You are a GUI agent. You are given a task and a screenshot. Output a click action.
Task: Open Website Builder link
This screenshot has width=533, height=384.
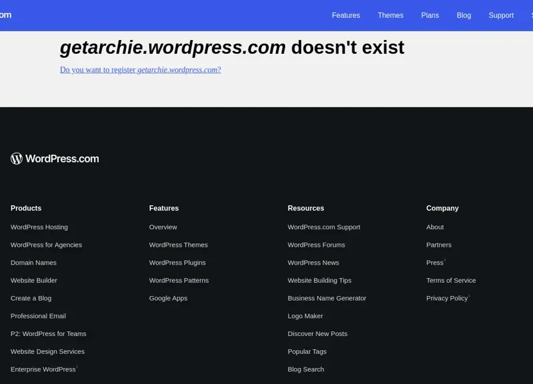(34, 280)
